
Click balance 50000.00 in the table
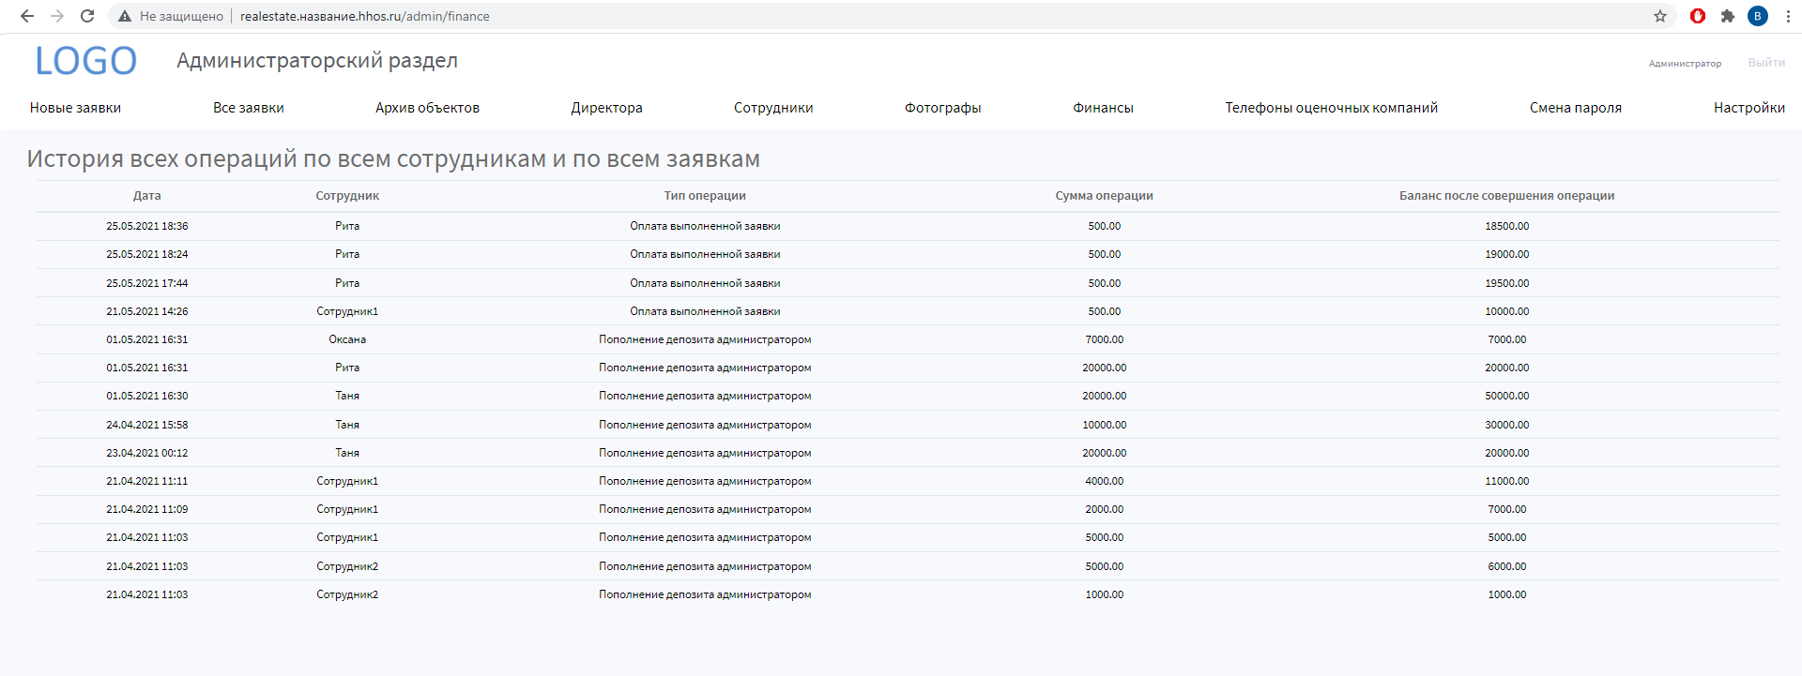[1507, 396]
